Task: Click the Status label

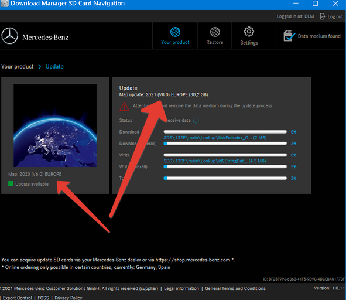Action: coord(126,120)
